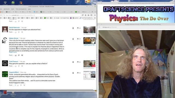Open flag dropdown arrow on SuperiorMind's comment

[x=80, y=73]
